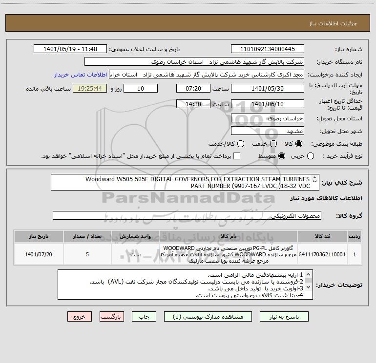Click the گروه کالا محصولات الکترونیکی field
The height and width of the screenshot is (363, 376).
(187, 215)
